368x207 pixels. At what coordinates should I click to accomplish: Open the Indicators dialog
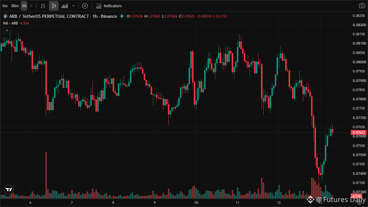[x=109, y=6]
